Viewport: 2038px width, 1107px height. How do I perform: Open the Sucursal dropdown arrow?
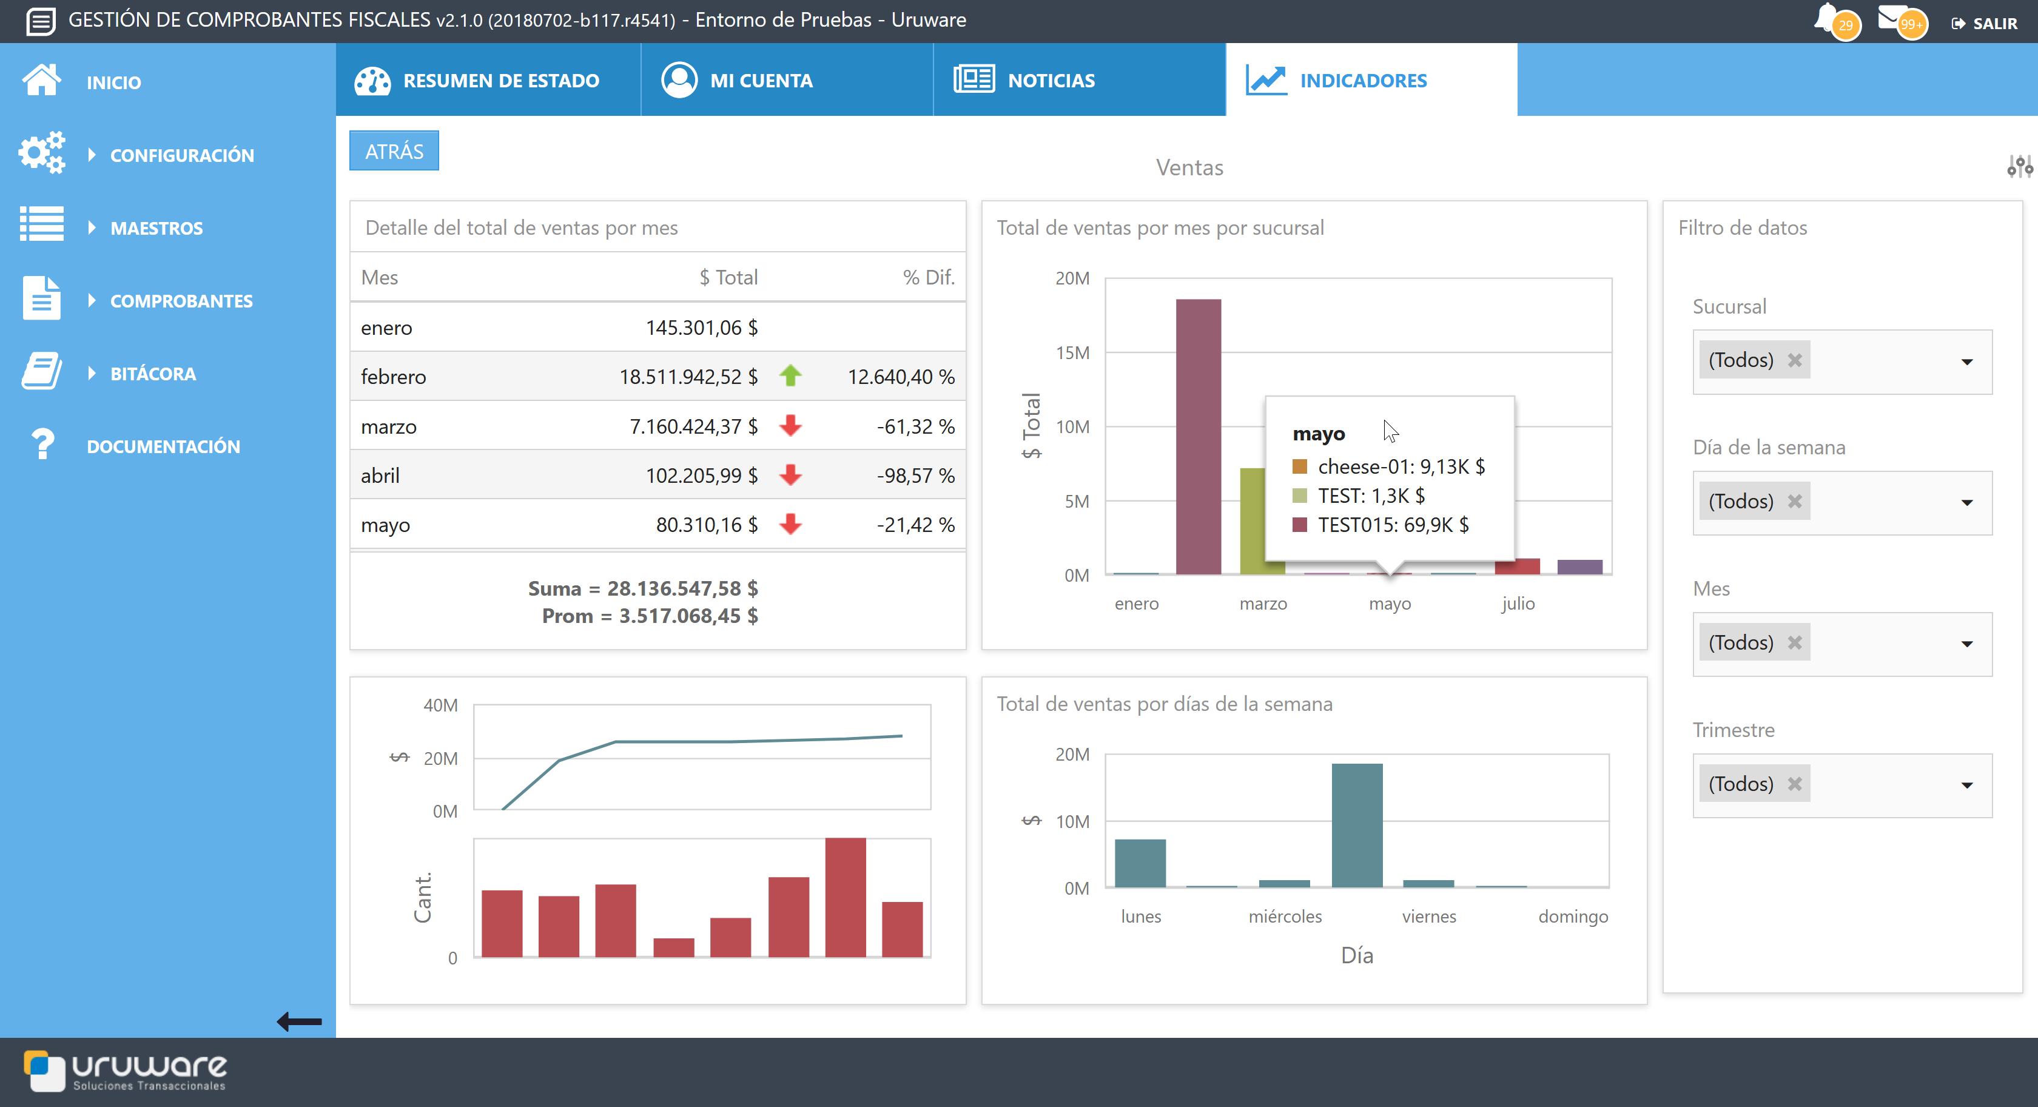1967,362
